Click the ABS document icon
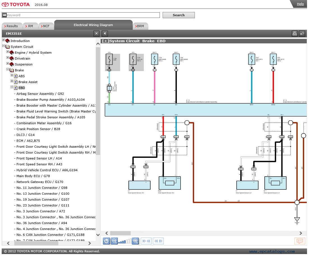Screen dimensions: 309x256 16,76
